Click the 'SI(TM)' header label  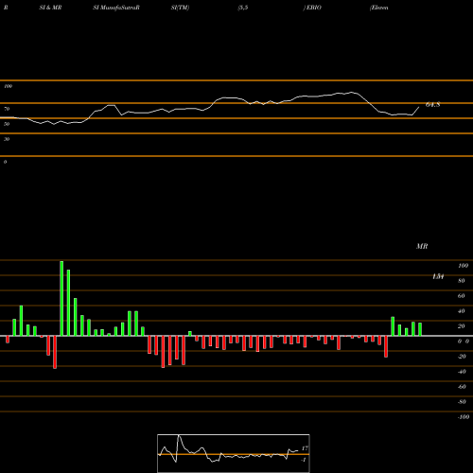[x=180, y=8]
